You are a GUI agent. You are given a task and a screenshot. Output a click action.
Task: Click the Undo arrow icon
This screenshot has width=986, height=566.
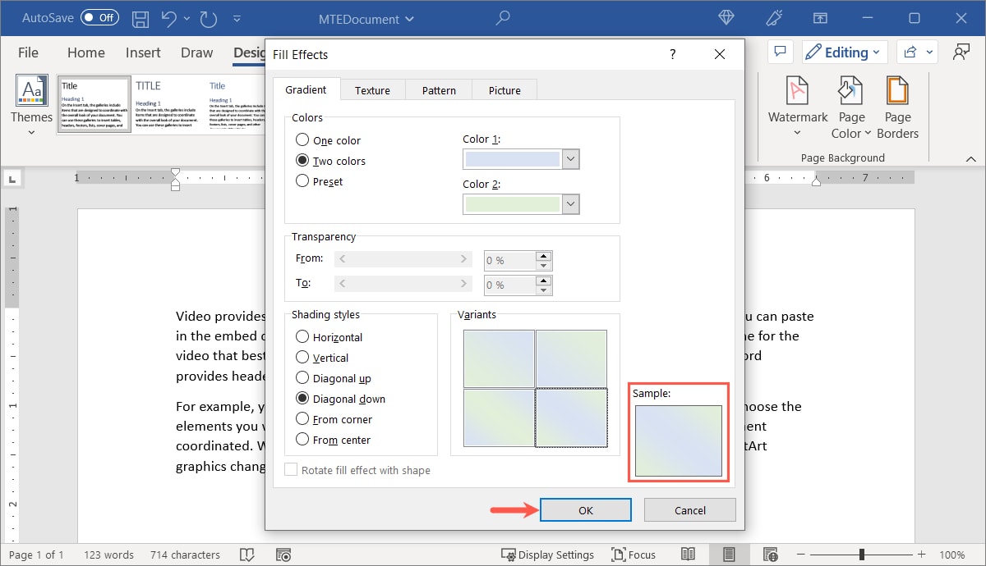click(168, 18)
